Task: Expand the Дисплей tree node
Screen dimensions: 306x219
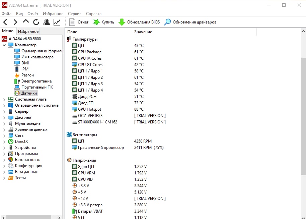Action: [4, 118]
